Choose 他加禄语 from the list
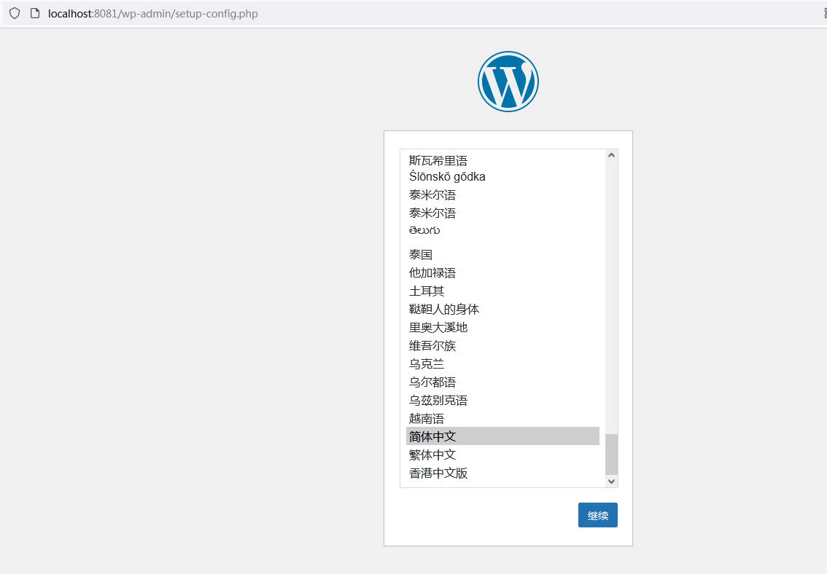Screen dimensions: 827x574 click(432, 272)
